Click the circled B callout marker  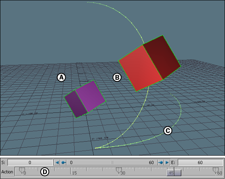coord(117,77)
